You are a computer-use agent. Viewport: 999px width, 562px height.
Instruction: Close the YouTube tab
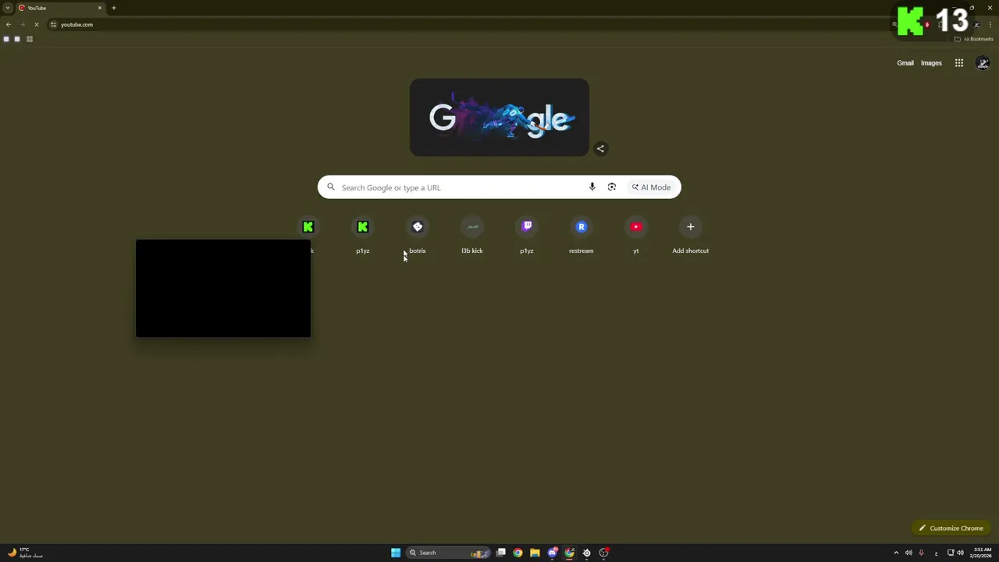[100, 8]
